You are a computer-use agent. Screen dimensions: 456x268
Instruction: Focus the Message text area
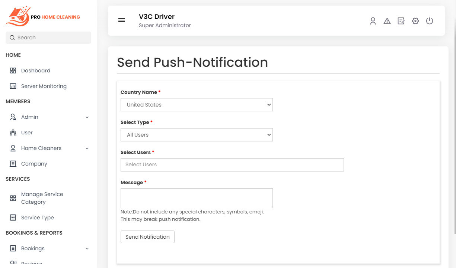click(x=197, y=198)
